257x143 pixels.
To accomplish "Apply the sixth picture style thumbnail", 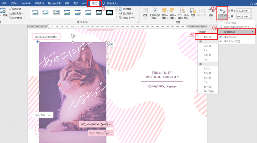I will click(88, 13).
